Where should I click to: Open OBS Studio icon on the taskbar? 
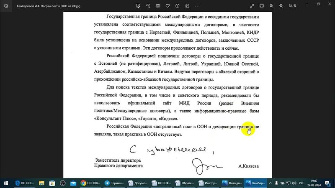click(x=62, y=183)
